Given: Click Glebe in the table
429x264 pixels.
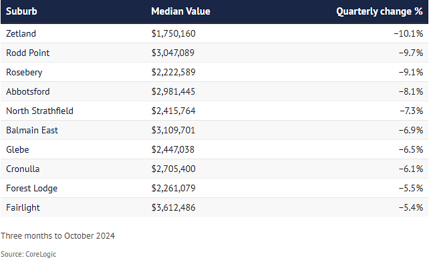Looking at the screenshot, I should coord(17,150).
